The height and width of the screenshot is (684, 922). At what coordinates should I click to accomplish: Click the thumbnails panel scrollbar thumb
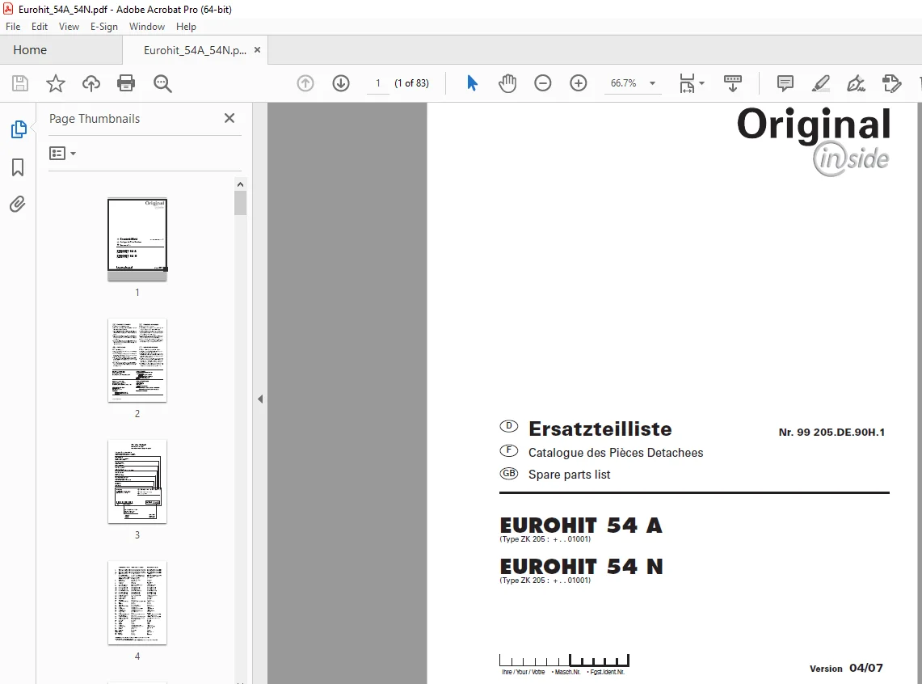click(x=240, y=204)
